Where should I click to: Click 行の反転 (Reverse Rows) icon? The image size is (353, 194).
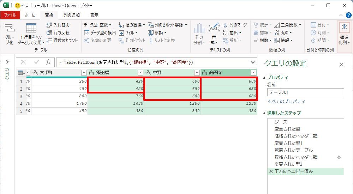[49, 33]
